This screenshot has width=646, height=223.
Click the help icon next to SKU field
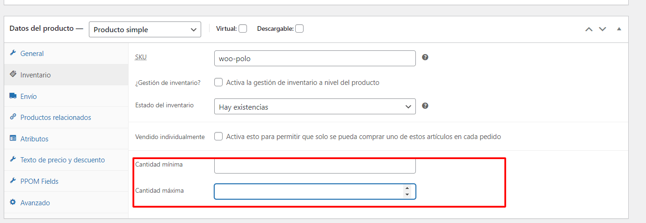click(425, 57)
